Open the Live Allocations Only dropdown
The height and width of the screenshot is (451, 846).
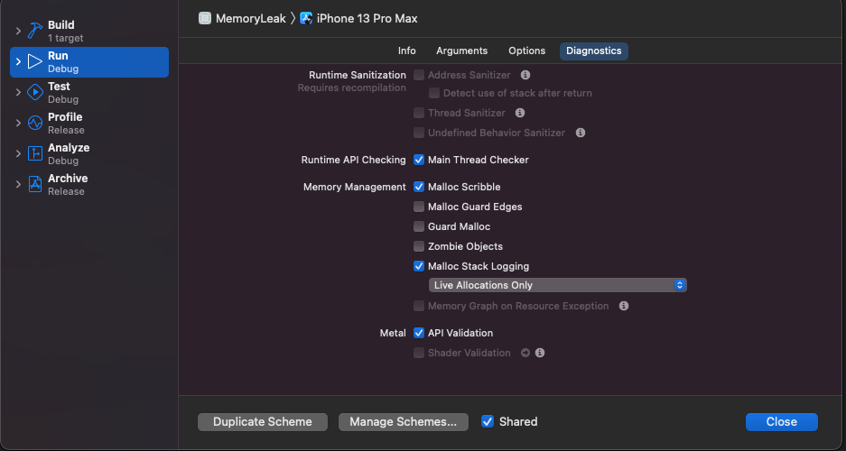coord(557,285)
